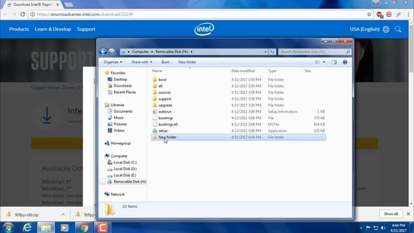Open Music library
The width and height of the screenshot is (414, 233).
coord(118,118)
